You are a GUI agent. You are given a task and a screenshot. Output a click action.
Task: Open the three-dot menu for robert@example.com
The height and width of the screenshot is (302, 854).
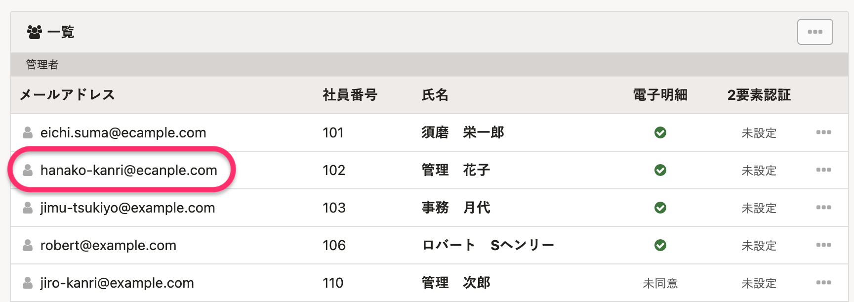(x=823, y=245)
